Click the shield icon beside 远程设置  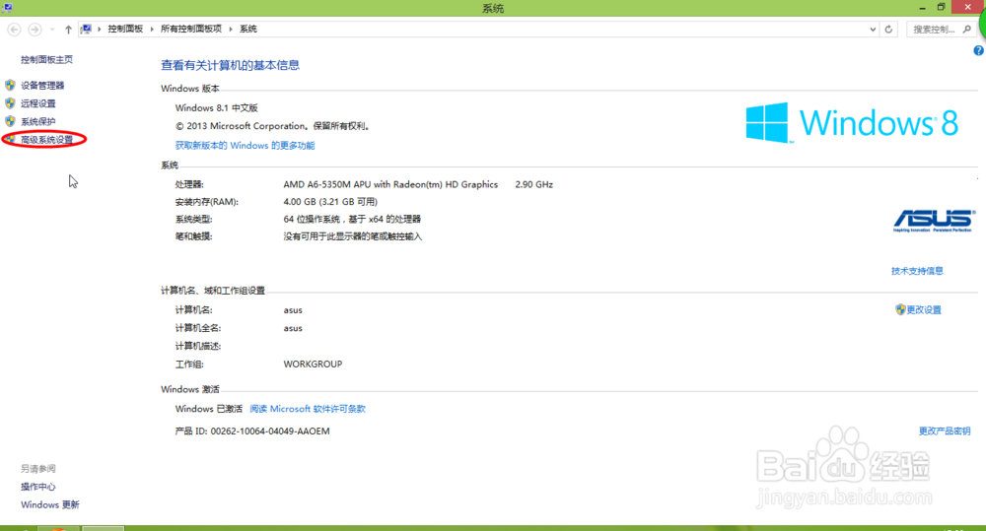(x=10, y=103)
